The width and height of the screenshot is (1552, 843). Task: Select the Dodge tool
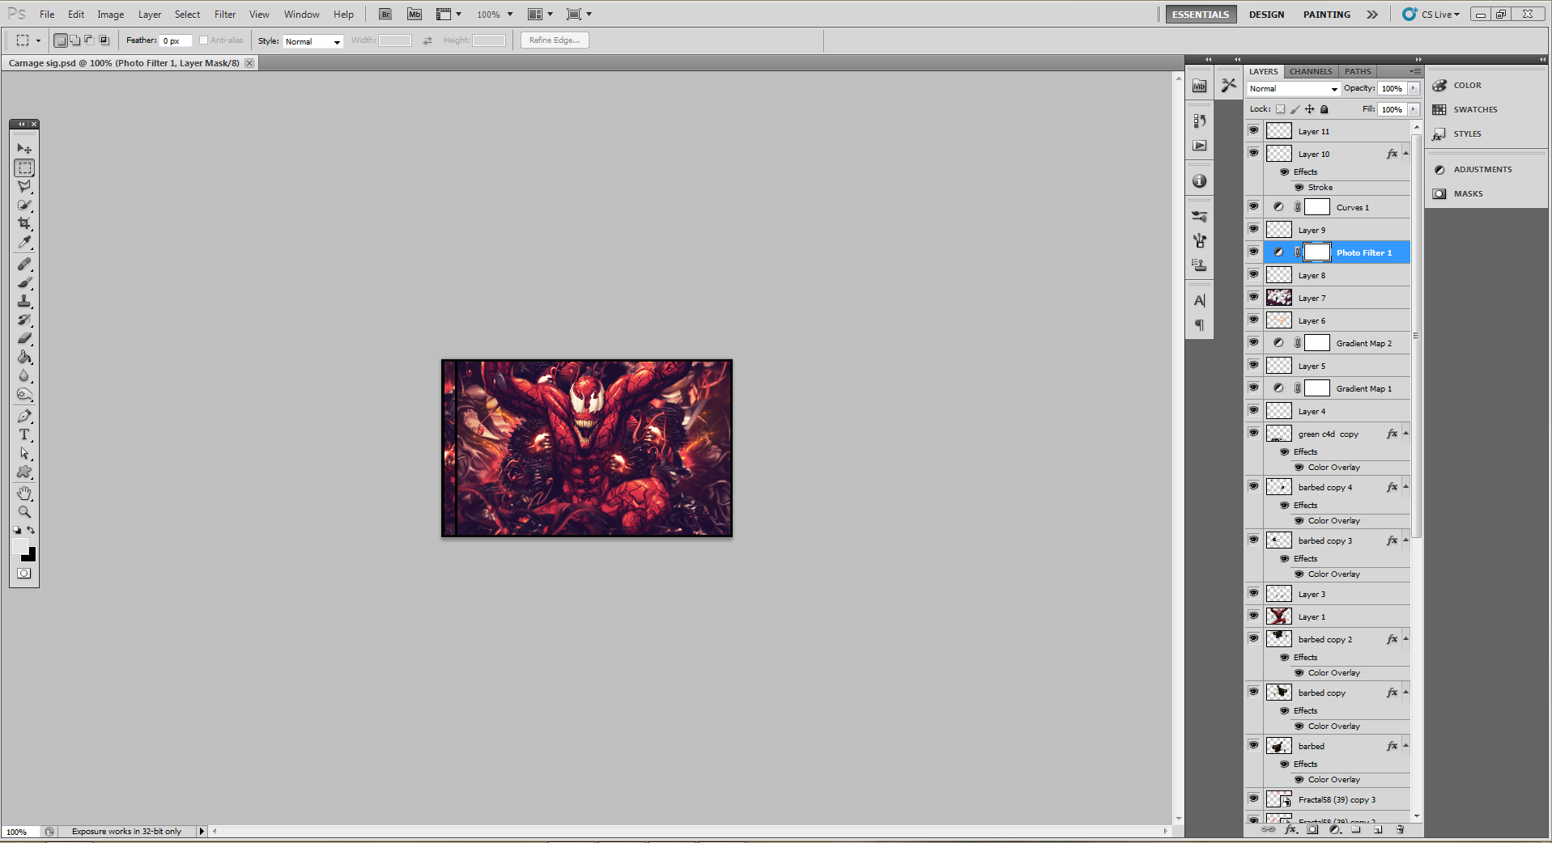(x=24, y=394)
